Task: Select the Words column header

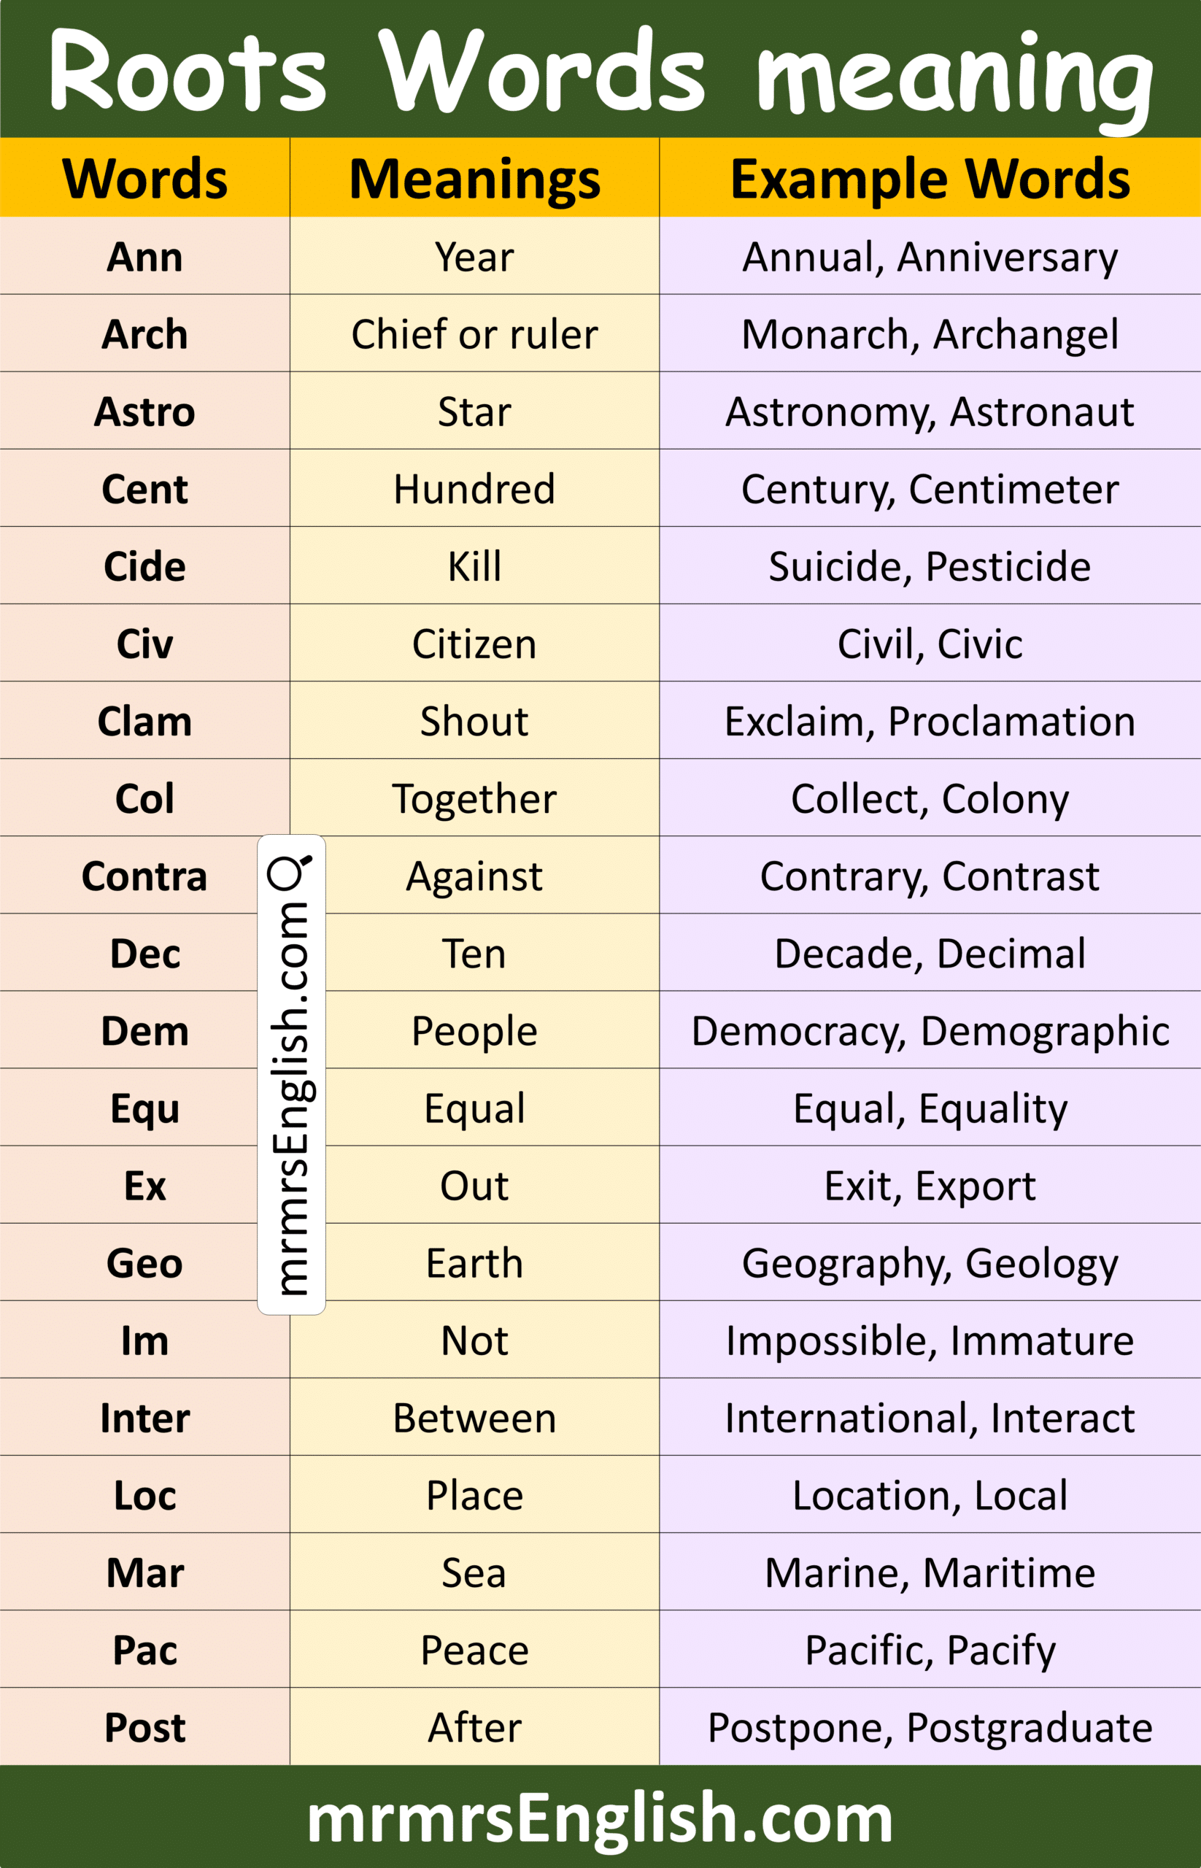Action: (x=145, y=179)
